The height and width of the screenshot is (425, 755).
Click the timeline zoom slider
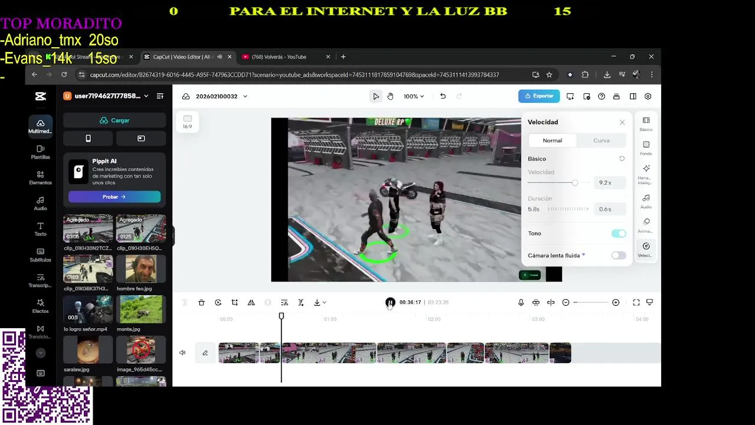[590, 302]
